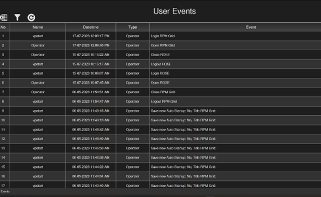Click the vpstart name in row 1
This screenshot has width=321, height=197.
pyautogui.click(x=38, y=36)
